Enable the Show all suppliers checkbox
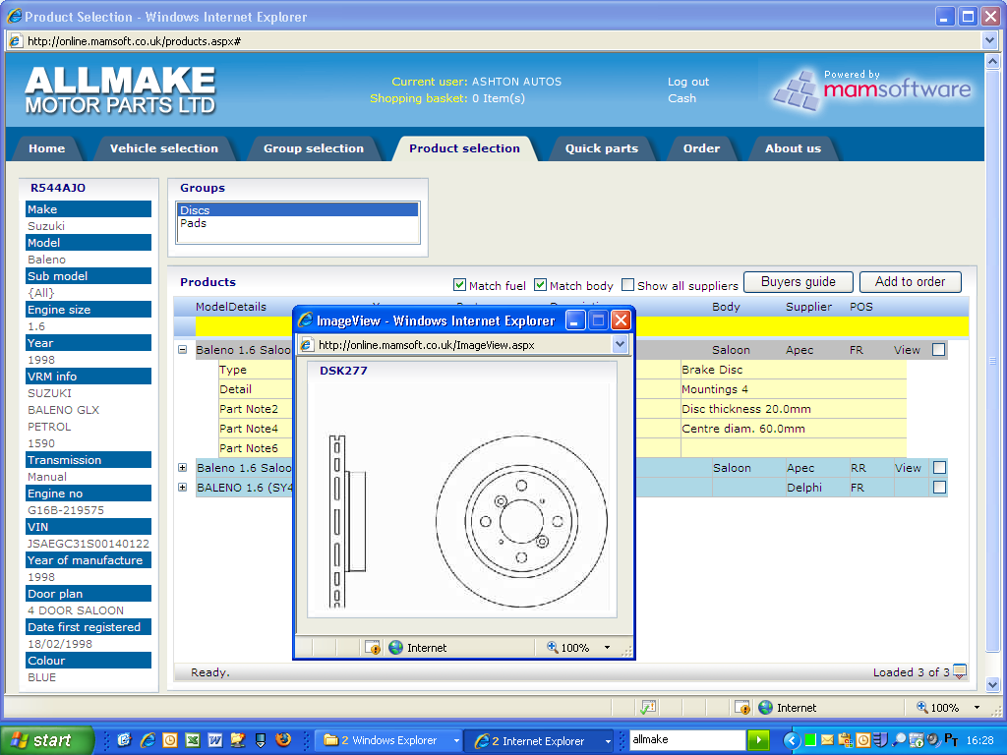This screenshot has height=755, width=1007. [628, 285]
